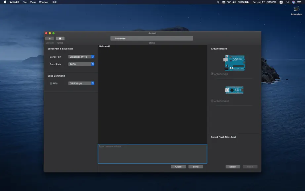This screenshot has height=191, width=305.
Task: Click the Close stop icon in toolbar
Action: pos(60,38)
